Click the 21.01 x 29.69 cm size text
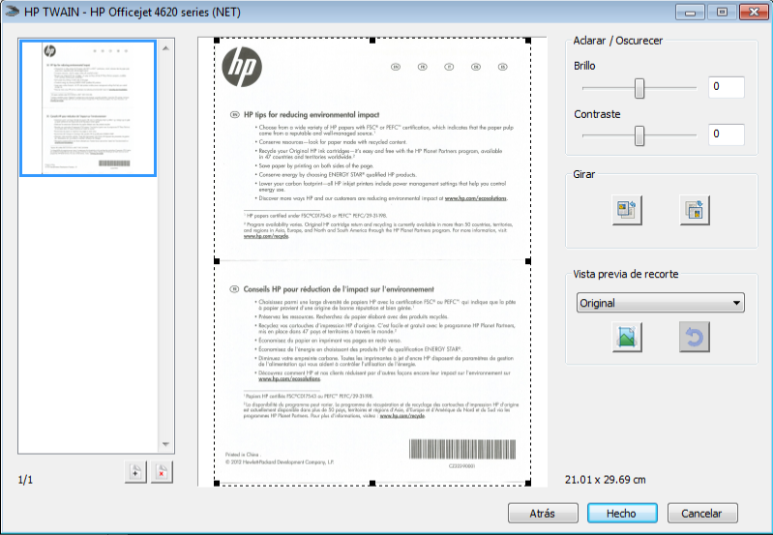This screenshot has height=535, width=773. click(605, 479)
